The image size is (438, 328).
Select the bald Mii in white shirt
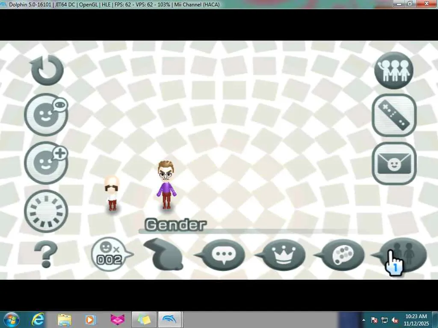point(112,193)
